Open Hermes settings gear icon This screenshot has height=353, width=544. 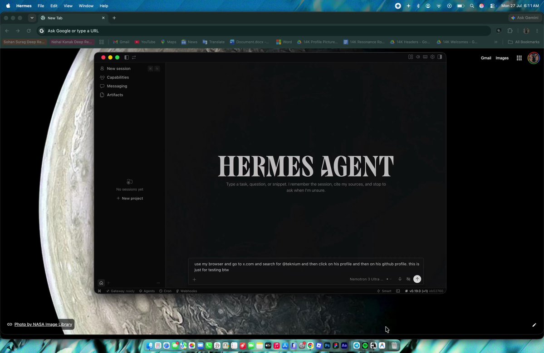coord(432,57)
